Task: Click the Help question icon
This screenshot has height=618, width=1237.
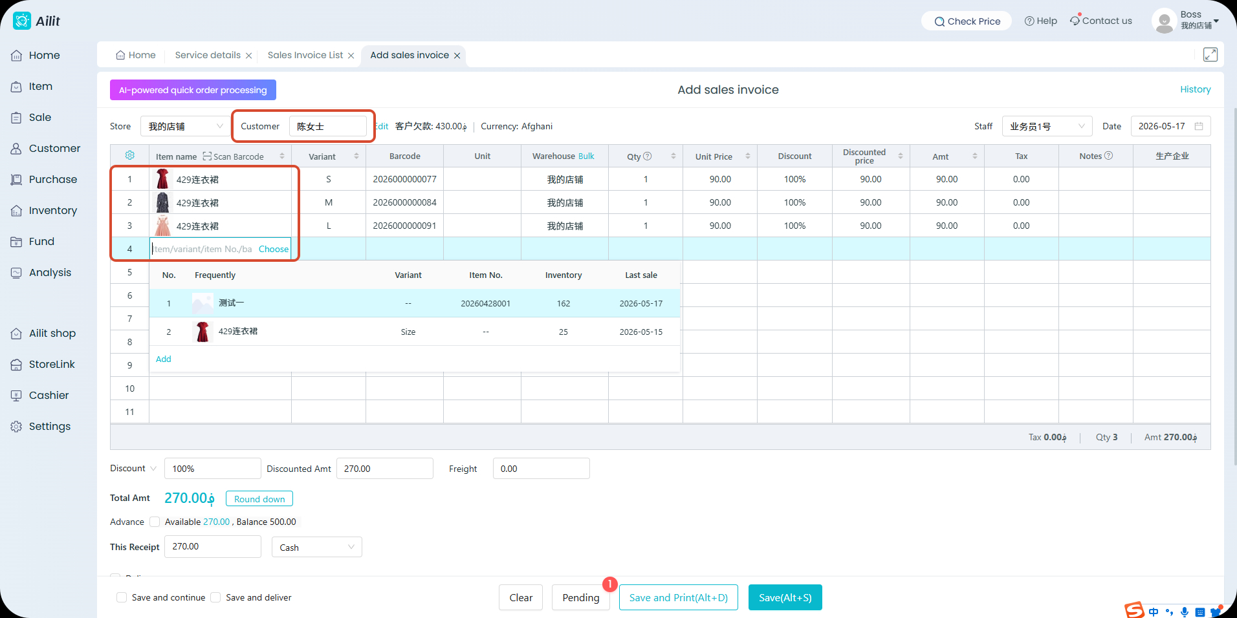Action: (1029, 21)
